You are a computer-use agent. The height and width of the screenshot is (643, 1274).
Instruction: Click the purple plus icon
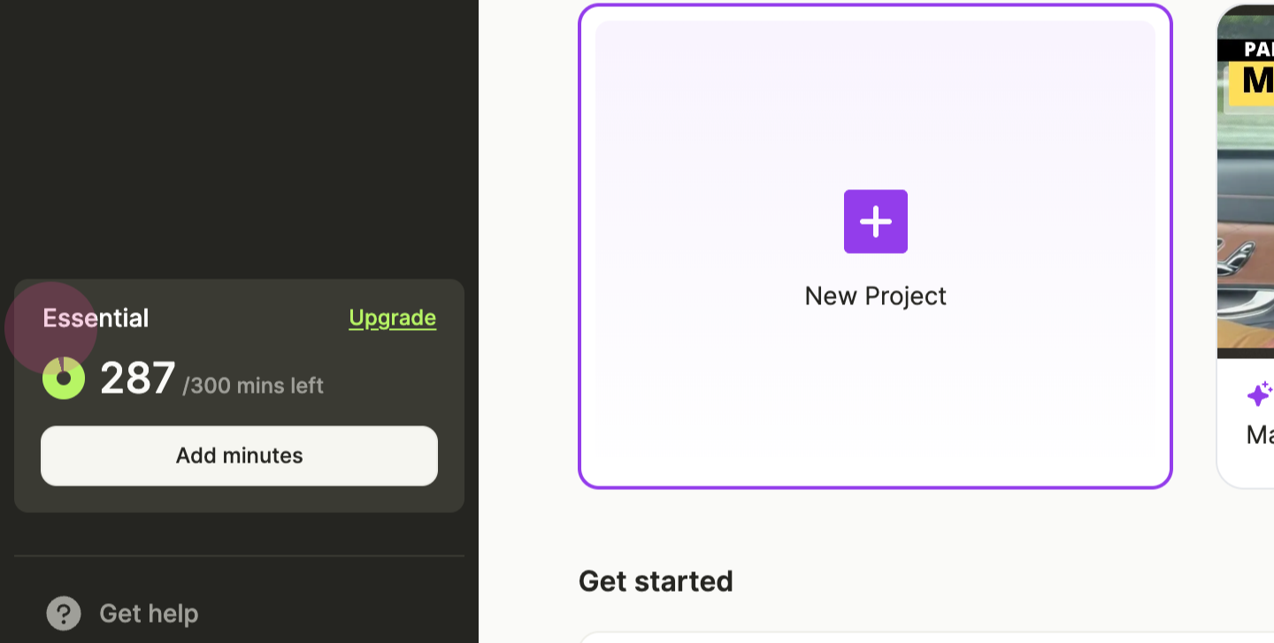(875, 221)
